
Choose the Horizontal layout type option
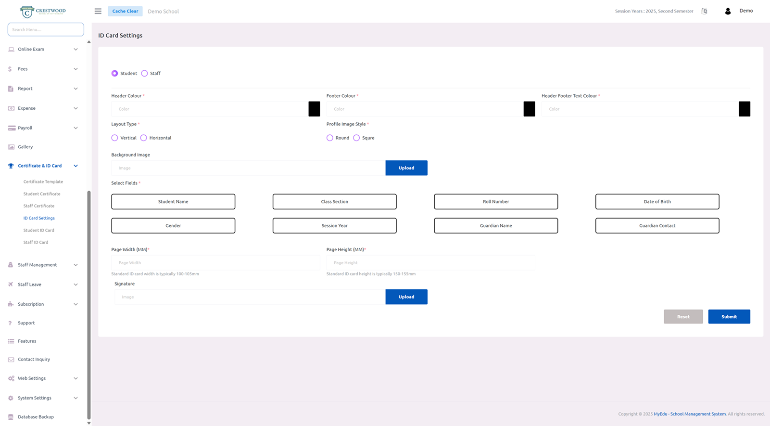144,138
